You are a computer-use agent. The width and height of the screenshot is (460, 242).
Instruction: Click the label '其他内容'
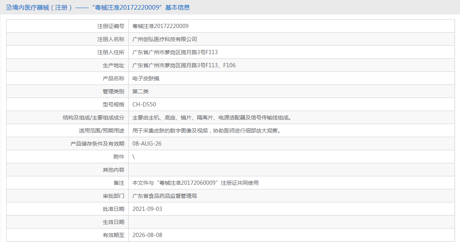tap(113, 170)
